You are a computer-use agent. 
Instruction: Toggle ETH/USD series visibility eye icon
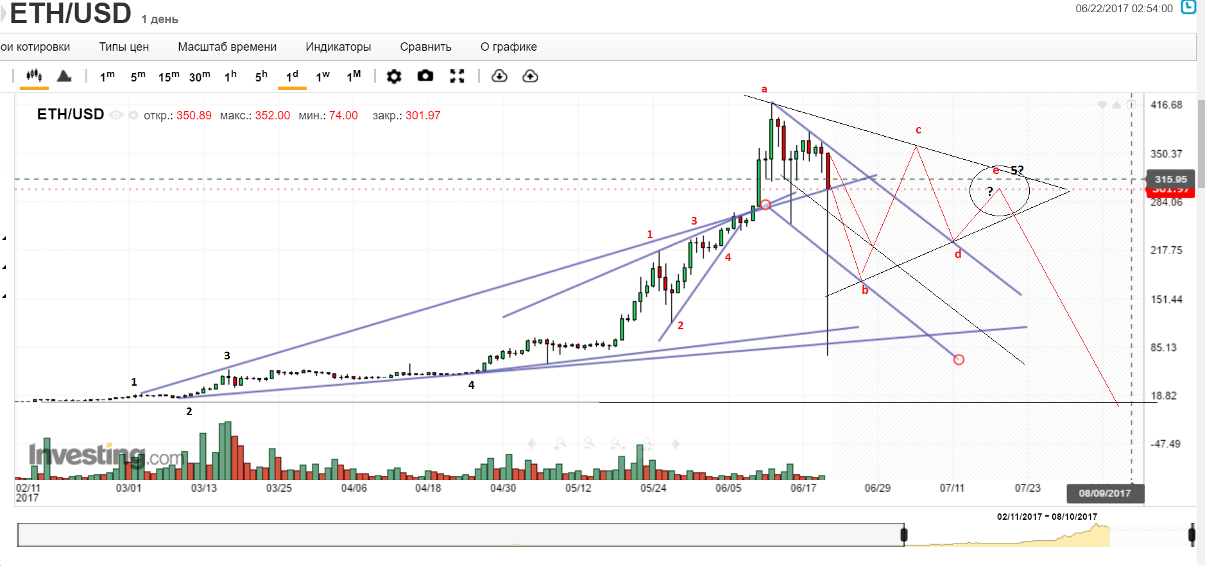(116, 116)
